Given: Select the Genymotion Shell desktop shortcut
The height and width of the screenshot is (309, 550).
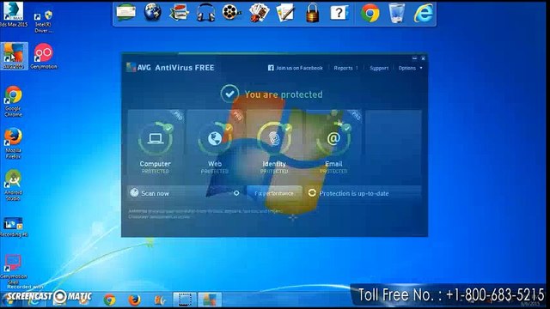Looking at the screenshot, I should pyautogui.click(x=14, y=270).
